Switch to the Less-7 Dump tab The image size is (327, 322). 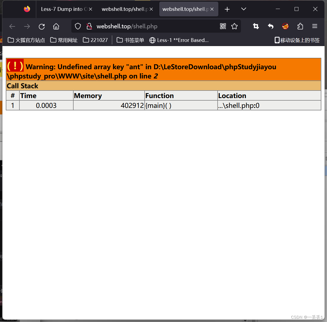click(64, 9)
